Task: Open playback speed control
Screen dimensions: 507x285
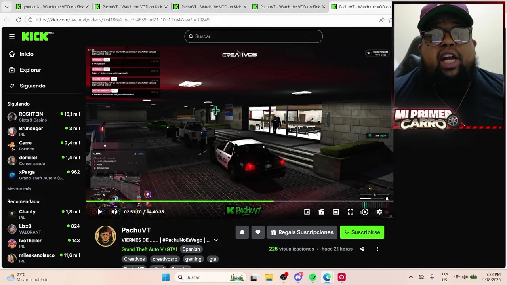Action: (x=365, y=212)
